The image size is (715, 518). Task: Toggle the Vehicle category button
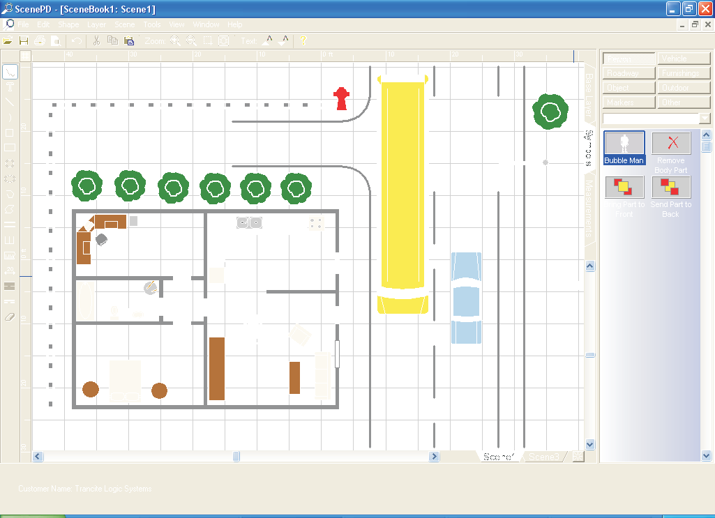[x=684, y=59]
